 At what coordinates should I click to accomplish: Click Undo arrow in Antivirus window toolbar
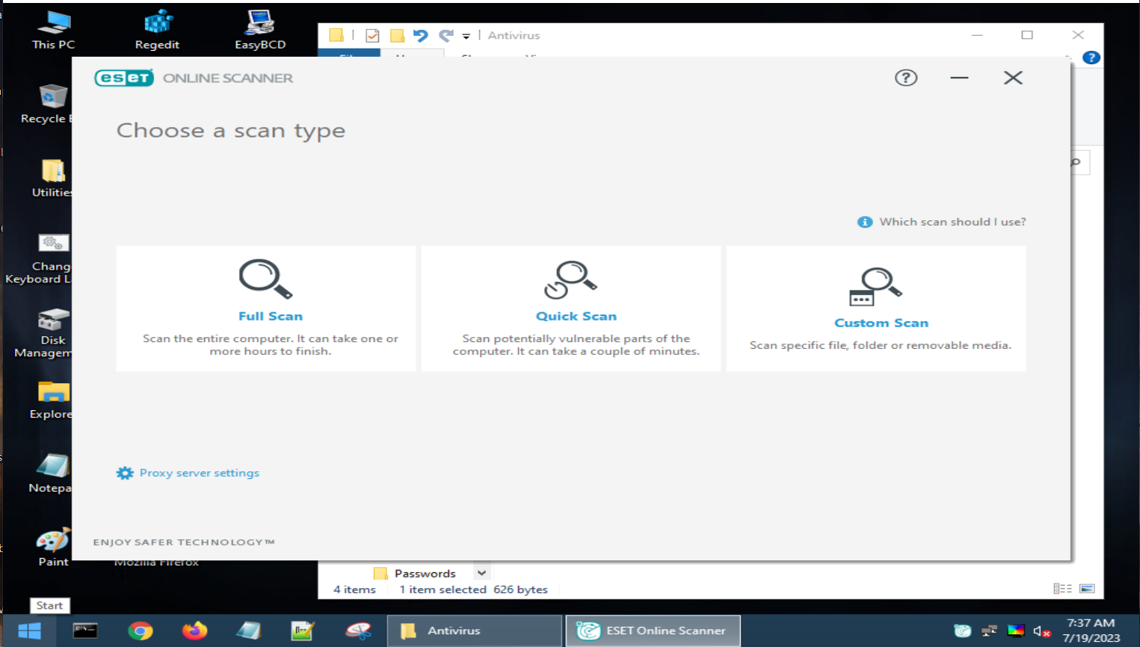tap(421, 35)
